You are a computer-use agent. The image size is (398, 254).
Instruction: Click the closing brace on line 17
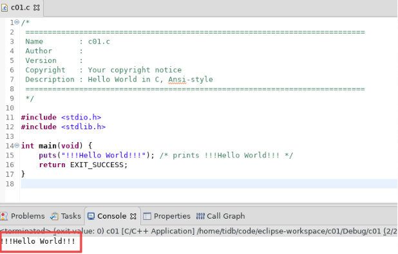23,174
